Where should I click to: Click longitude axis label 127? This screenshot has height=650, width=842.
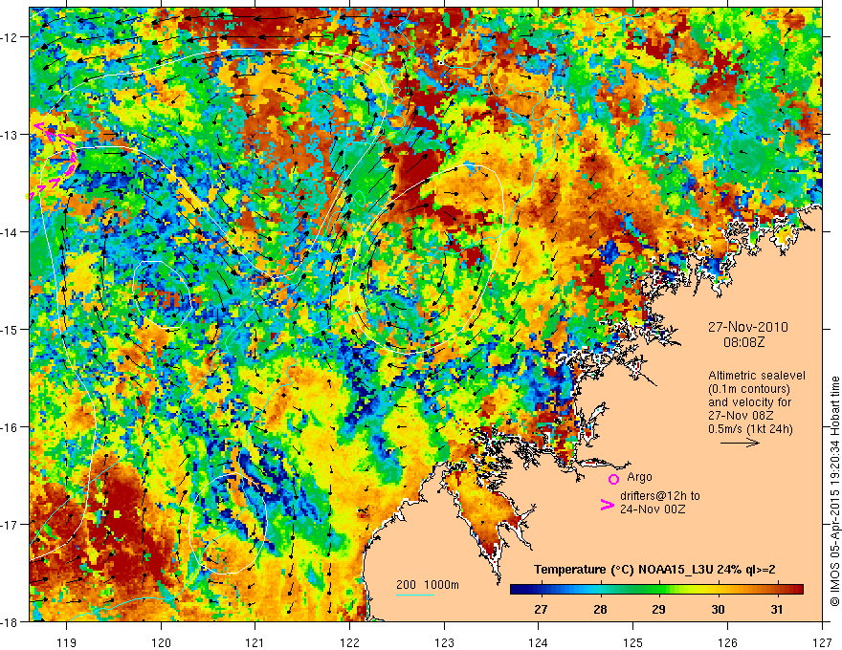click(822, 642)
